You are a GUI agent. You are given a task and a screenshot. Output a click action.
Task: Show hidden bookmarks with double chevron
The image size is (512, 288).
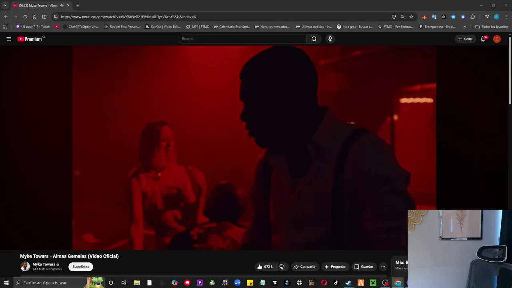(x=464, y=27)
